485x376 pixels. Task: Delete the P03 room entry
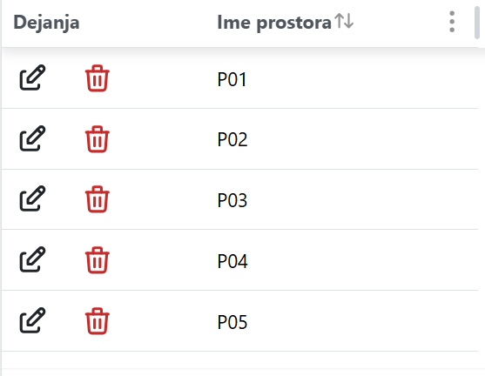click(98, 199)
